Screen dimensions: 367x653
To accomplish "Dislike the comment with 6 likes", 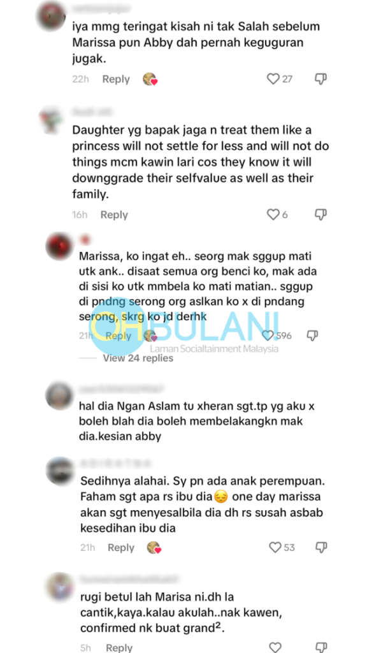I will click(x=320, y=214).
